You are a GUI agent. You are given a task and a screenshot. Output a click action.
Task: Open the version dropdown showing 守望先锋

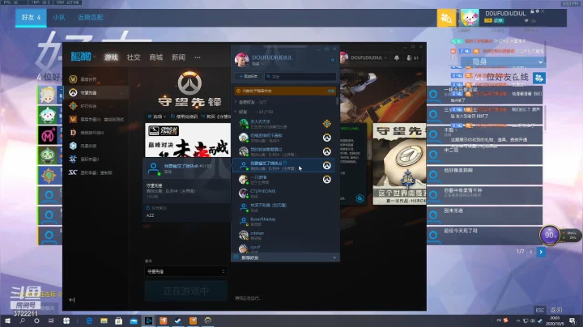(185, 272)
